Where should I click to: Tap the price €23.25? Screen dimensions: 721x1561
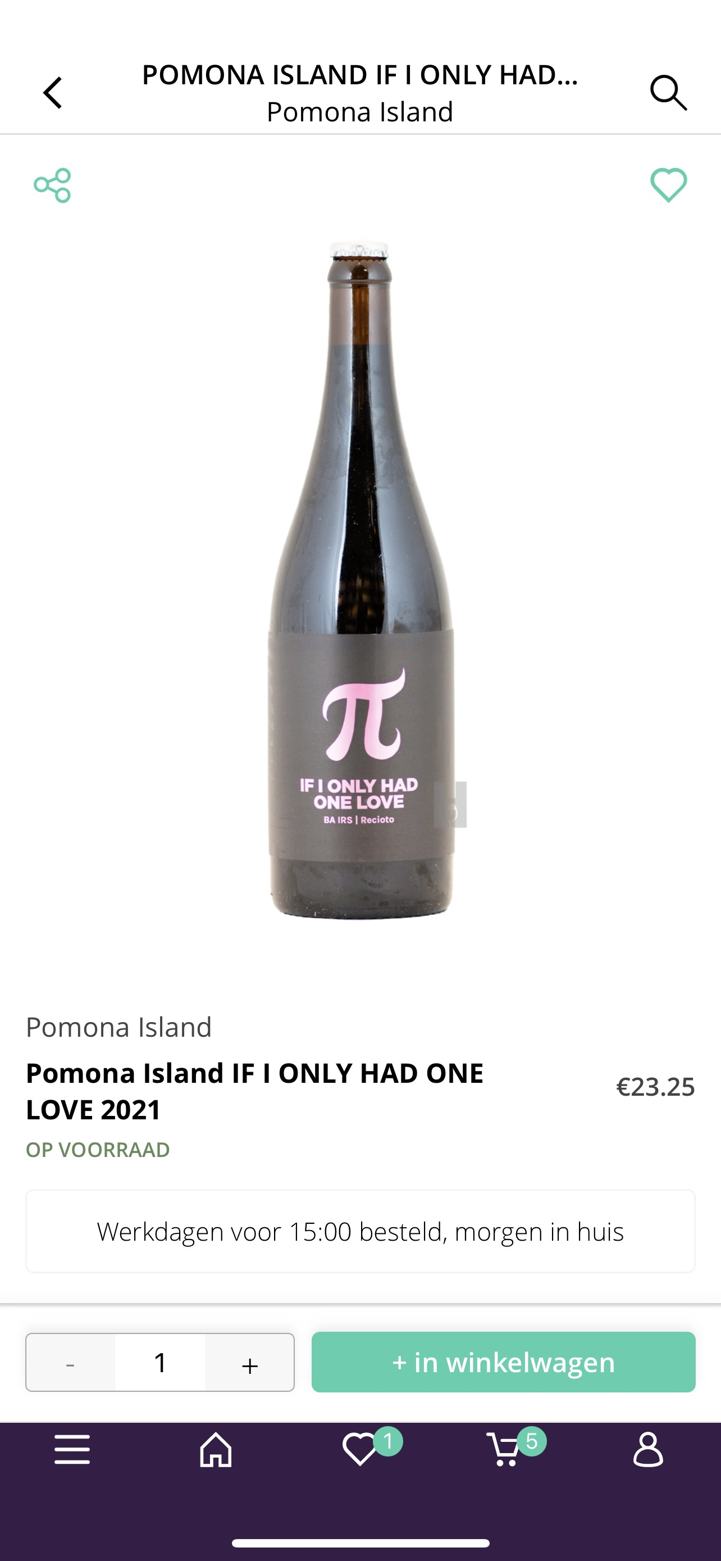coord(655,1087)
